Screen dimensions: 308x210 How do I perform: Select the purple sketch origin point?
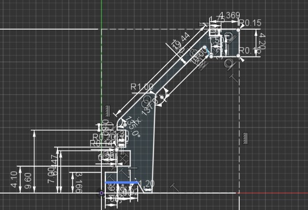point(101,193)
